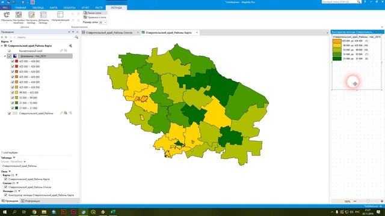This screenshot has height=216, width=385.
Task: Toggle visibility of Диапазоны thematic layer
Action: [x=10, y=56]
